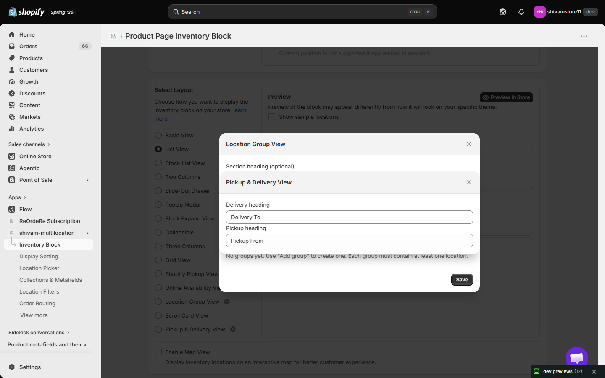Select the Stock List View option
This screenshot has width=605, height=378.
(158, 163)
